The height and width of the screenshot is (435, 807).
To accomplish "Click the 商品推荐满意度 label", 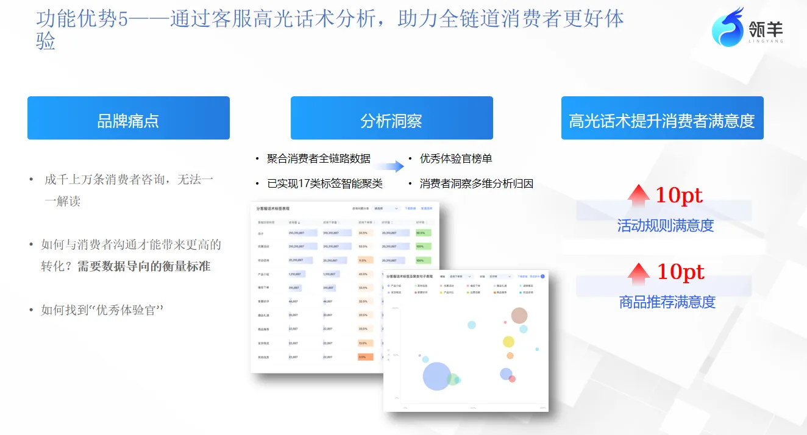I will [x=667, y=302].
